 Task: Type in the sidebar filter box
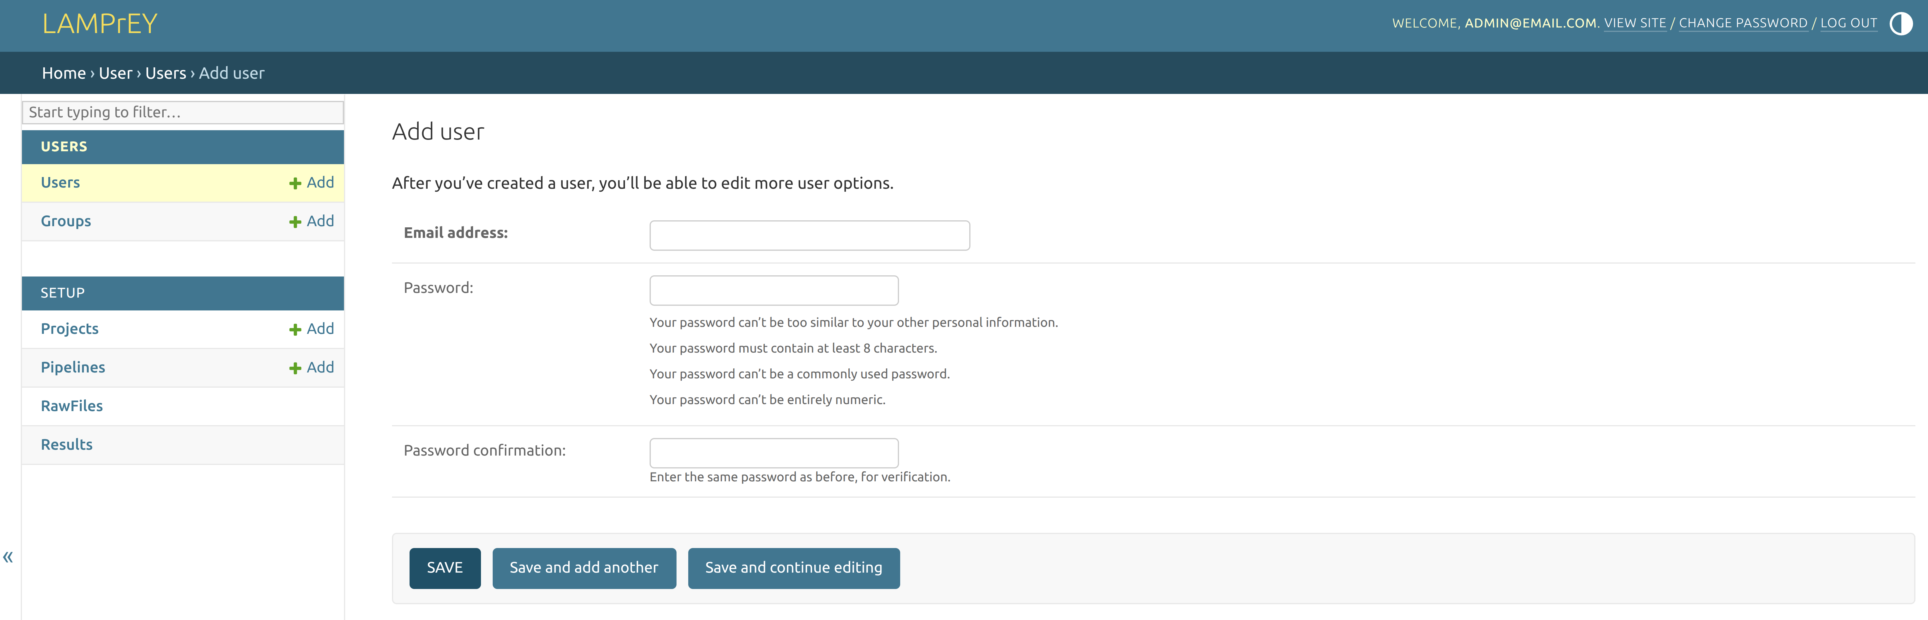[x=183, y=112]
